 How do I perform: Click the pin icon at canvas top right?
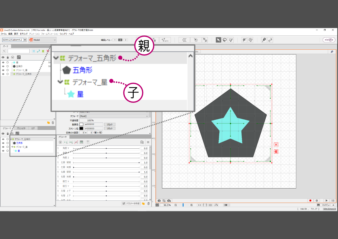(332, 51)
